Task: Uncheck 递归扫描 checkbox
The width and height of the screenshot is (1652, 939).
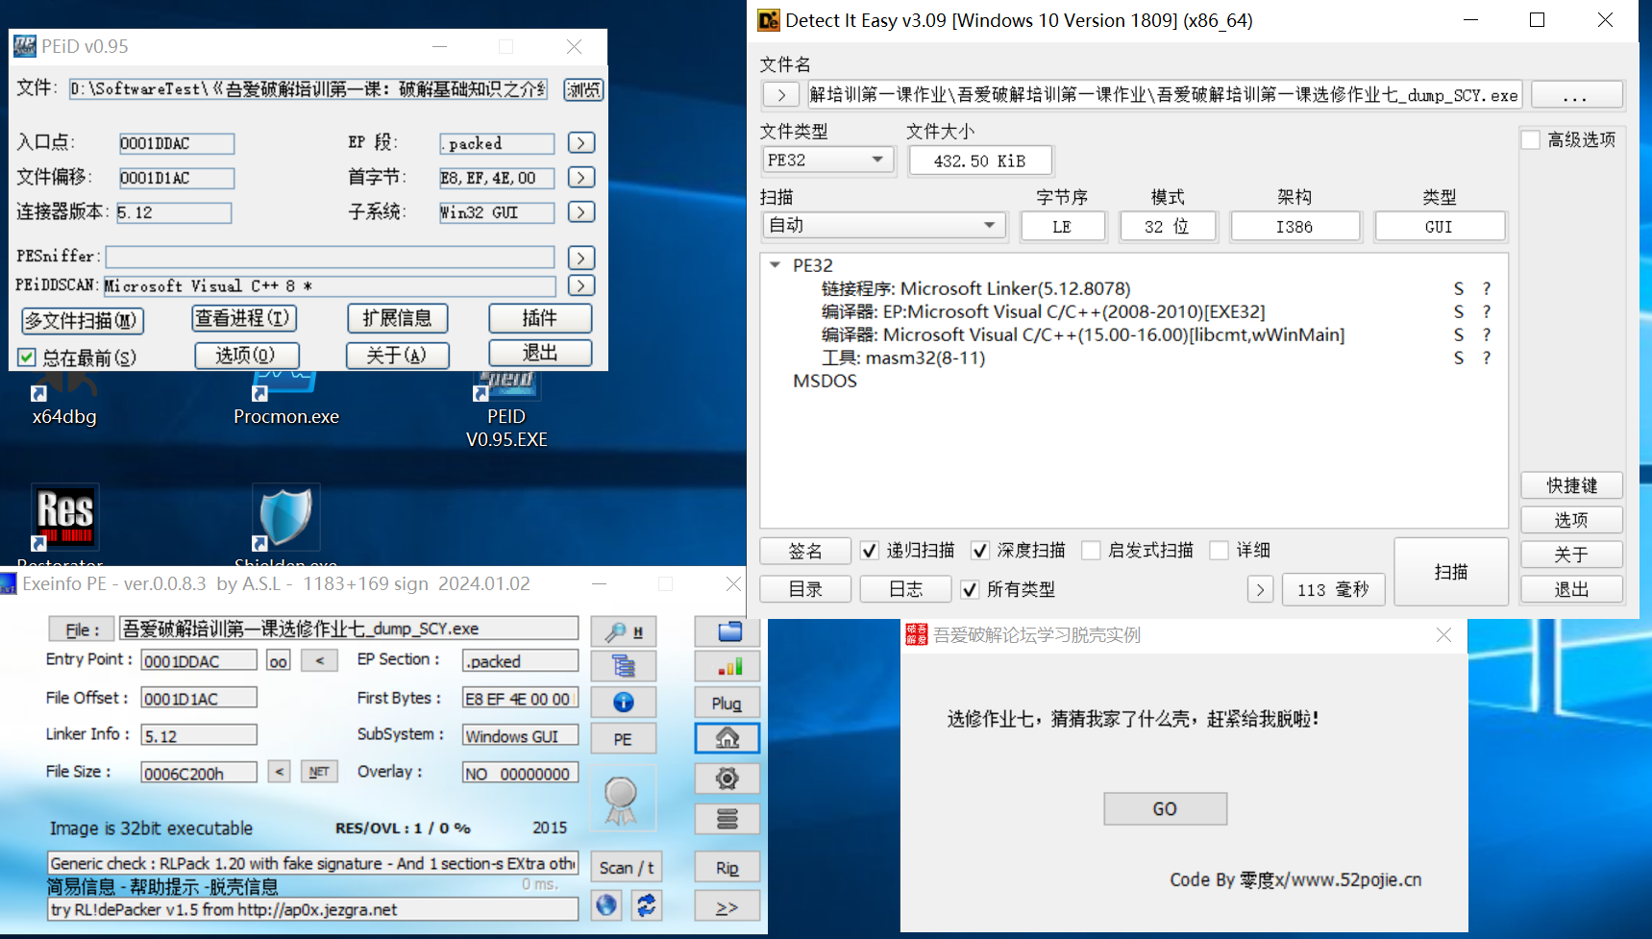Action: [x=870, y=550]
